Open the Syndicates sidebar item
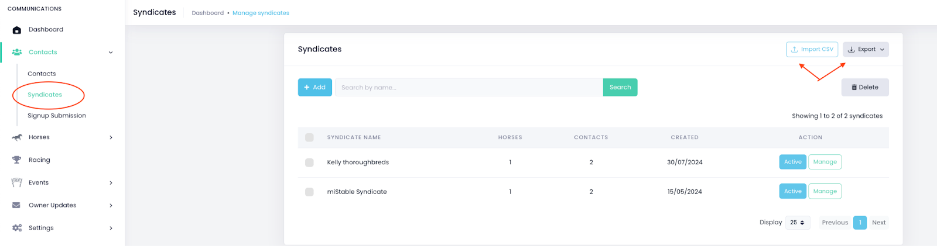This screenshot has width=937, height=246. [x=45, y=95]
